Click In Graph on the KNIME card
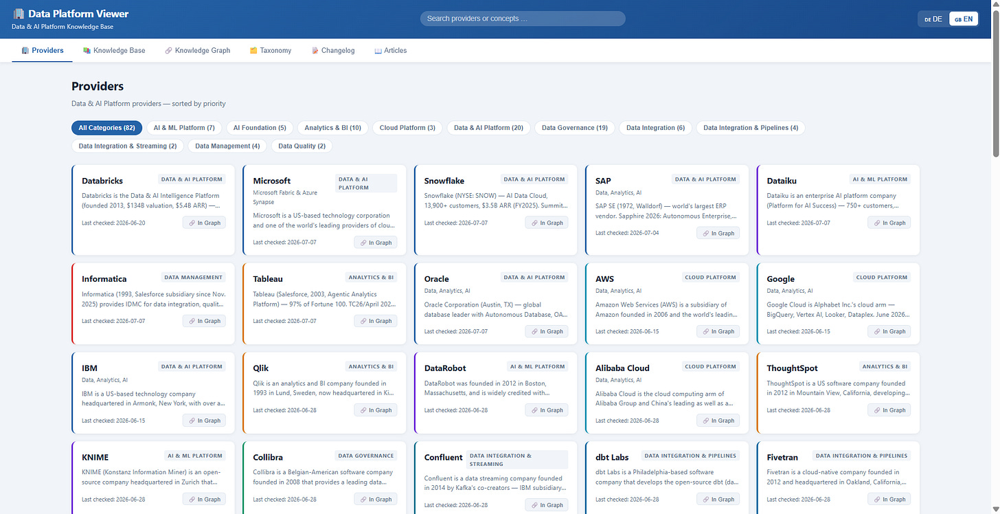This screenshot has width=1000, height=514. [x=204, y=500]
